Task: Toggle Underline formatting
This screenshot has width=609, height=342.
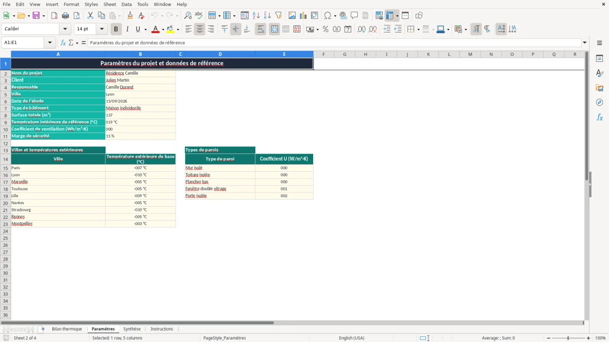Action: coord(138,29)
